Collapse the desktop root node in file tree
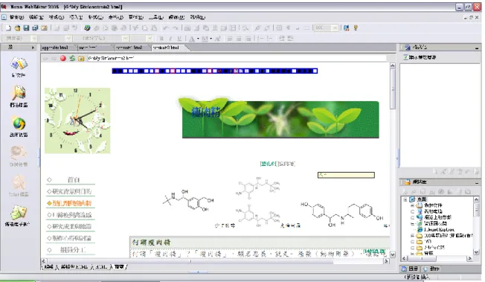 pyautogui.click(x=405, y=199)
